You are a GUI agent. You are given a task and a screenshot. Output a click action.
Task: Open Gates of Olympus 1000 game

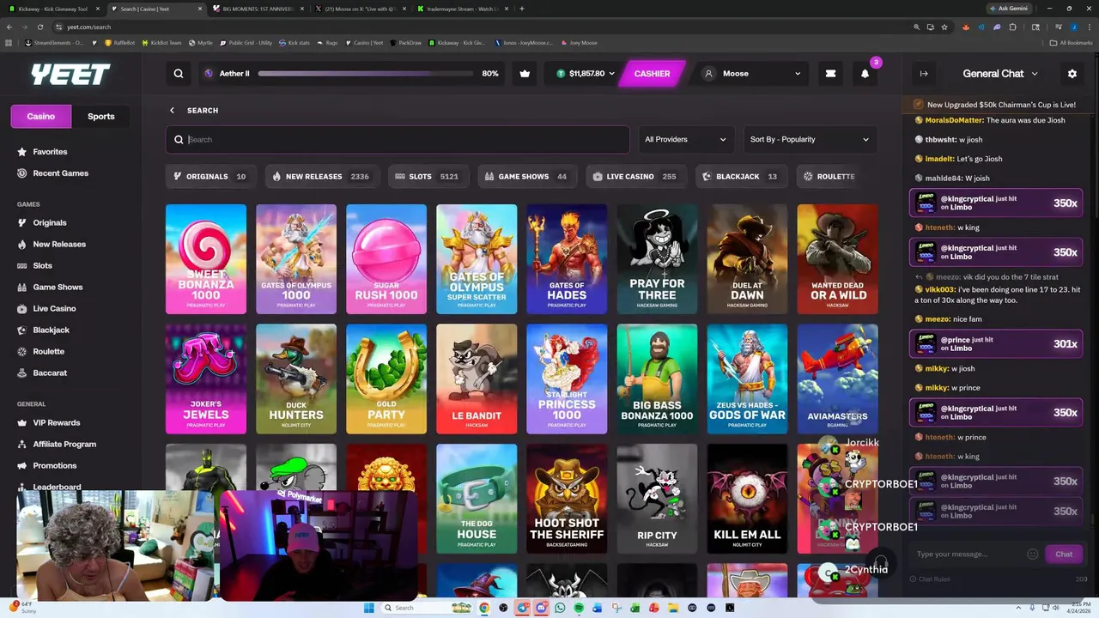point(296,259)
